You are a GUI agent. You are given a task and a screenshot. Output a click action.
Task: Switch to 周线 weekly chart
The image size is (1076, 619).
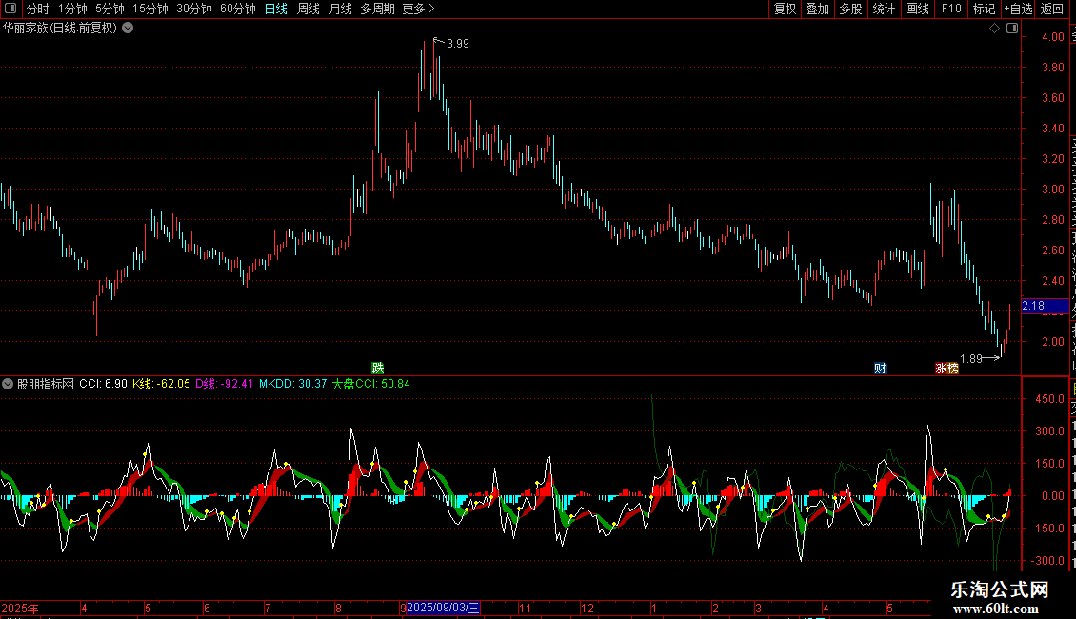point(309,9)
